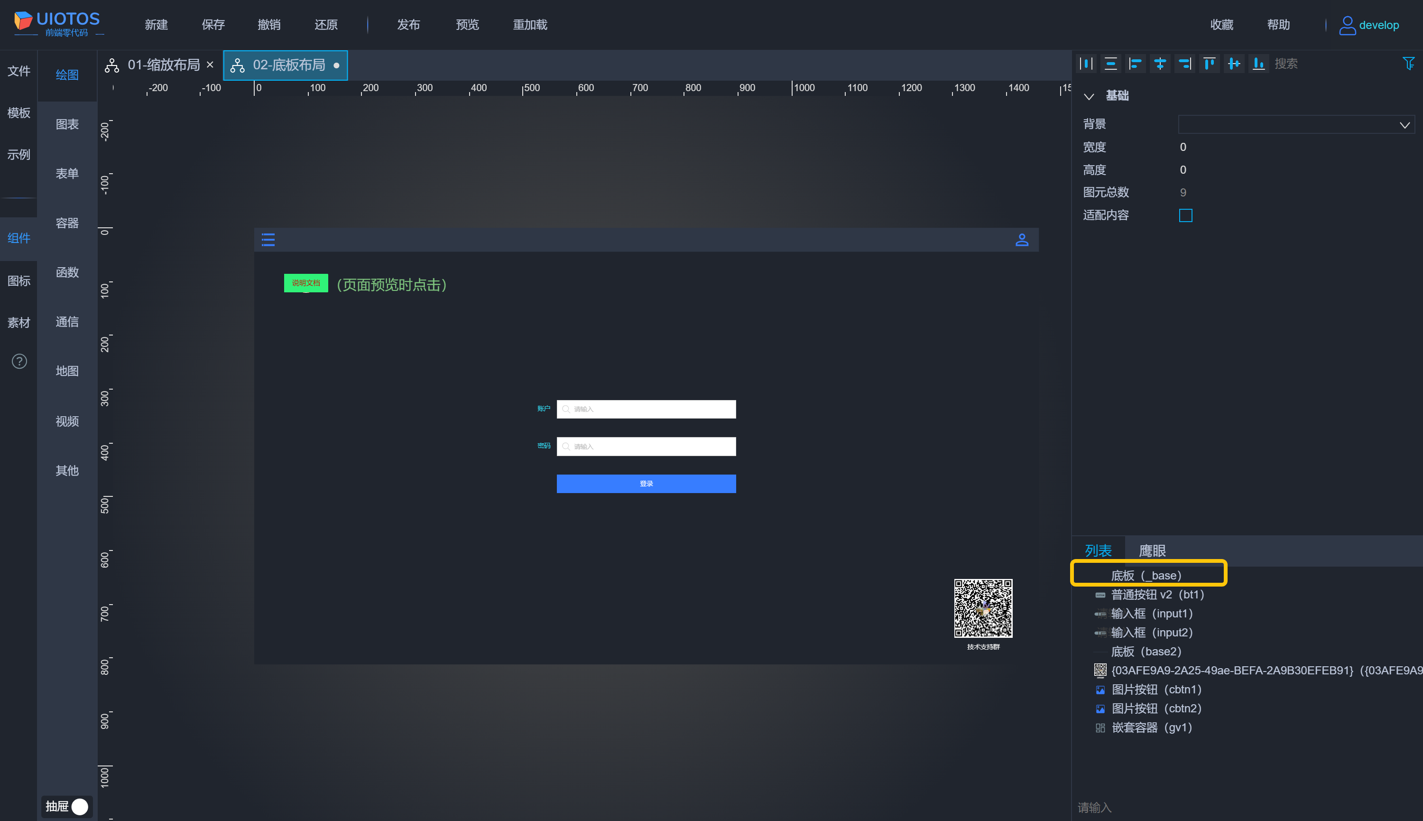
Task: Open the help question mark icon in sidebar
Action: 19,362
